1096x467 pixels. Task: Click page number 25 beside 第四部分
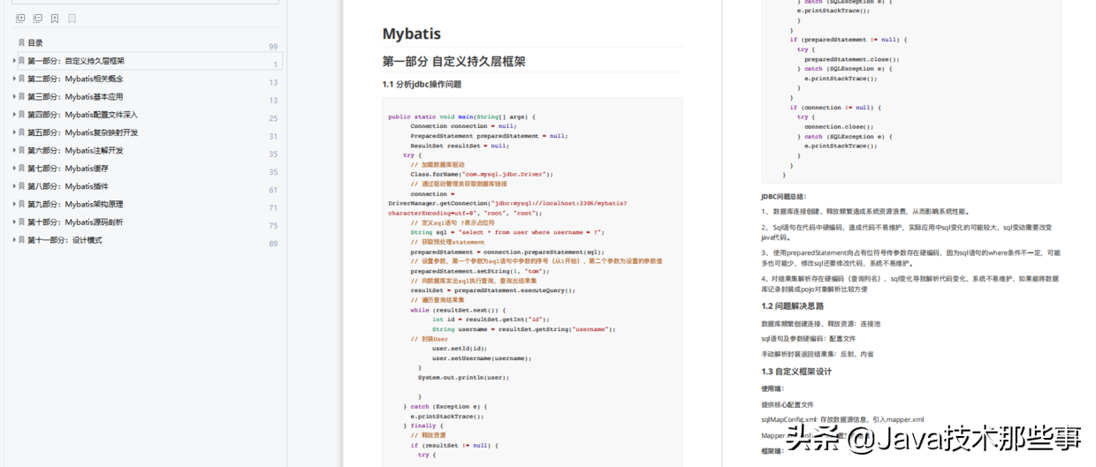(x=273, y=118)
